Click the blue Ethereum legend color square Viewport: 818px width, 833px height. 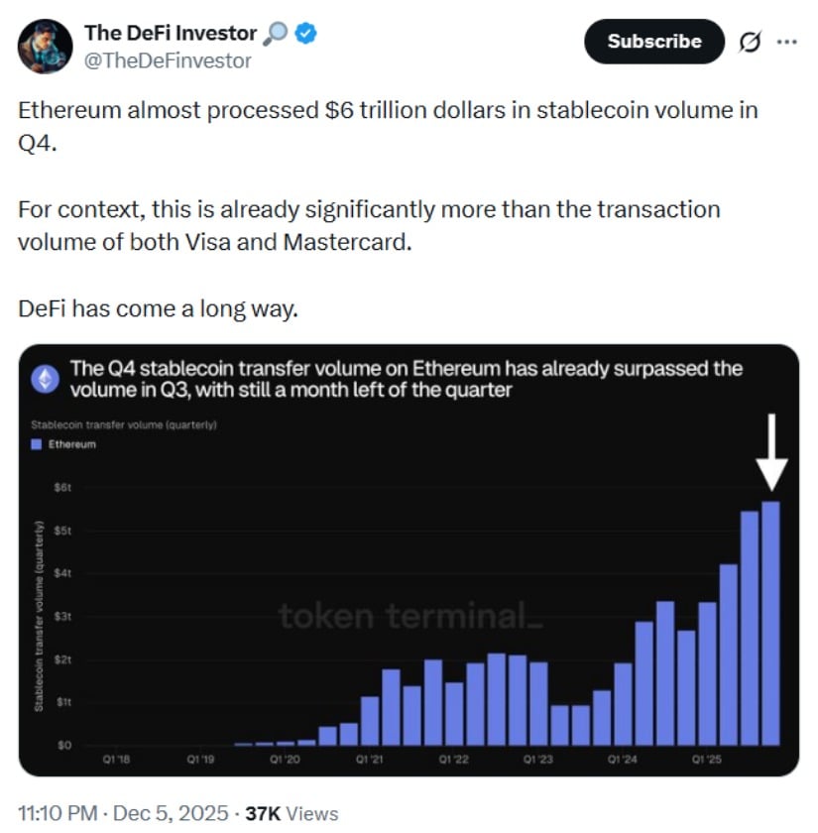(x=38, y=446)
